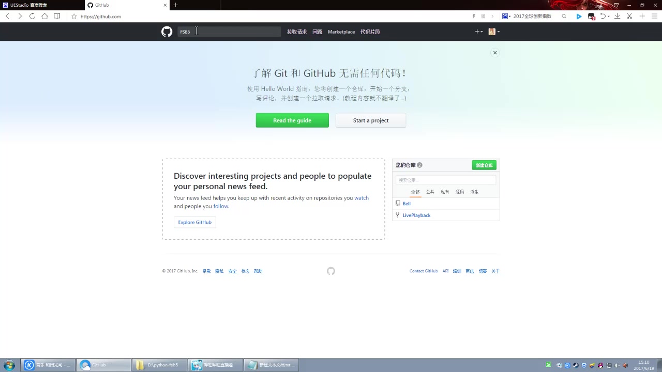This screenshot has height=372, width=662.
Task: Open 拉取请求 in GitHub header
Action: click(x=297, y=32)
